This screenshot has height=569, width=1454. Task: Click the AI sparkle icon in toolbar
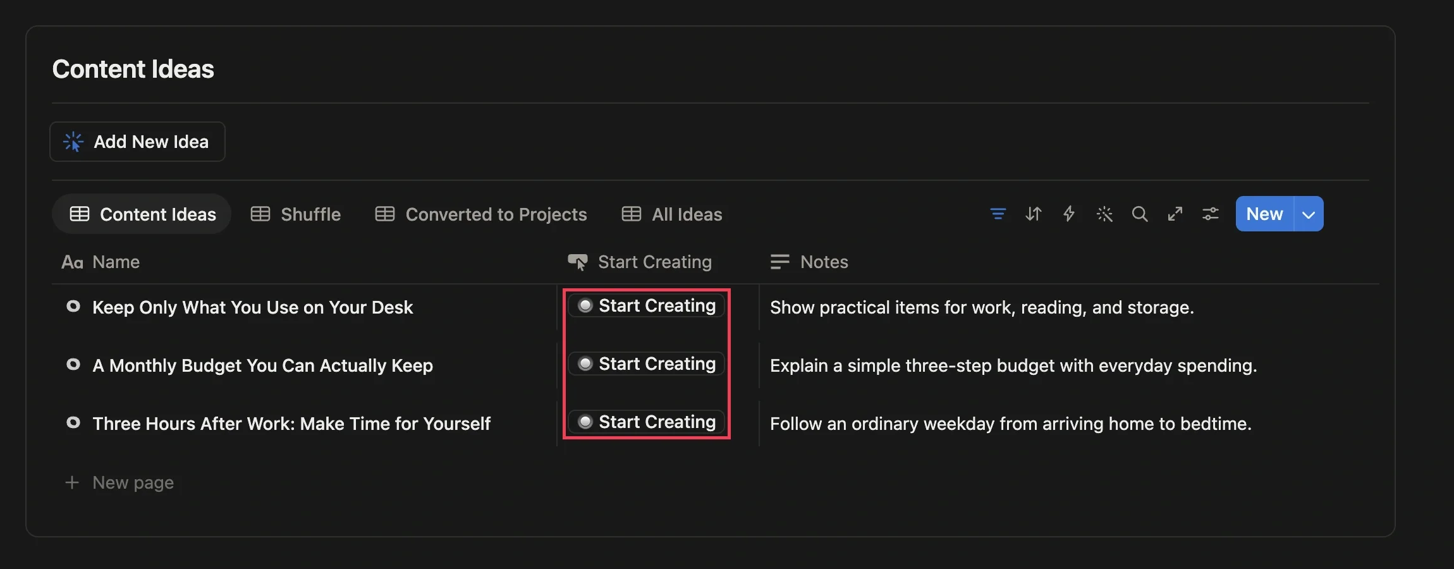1104,214
